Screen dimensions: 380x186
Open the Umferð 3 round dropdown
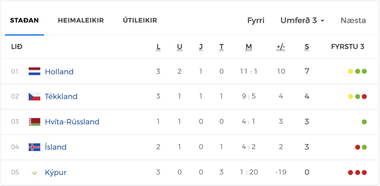[302, 20]
